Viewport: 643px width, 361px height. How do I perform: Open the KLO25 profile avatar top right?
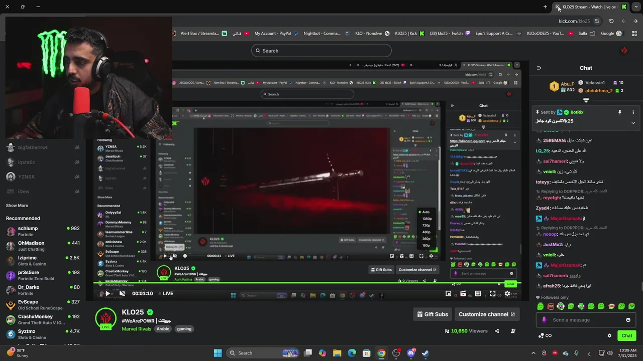[x=624, y=51]
